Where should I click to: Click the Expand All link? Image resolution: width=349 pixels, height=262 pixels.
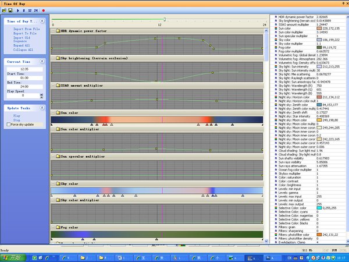23,45
